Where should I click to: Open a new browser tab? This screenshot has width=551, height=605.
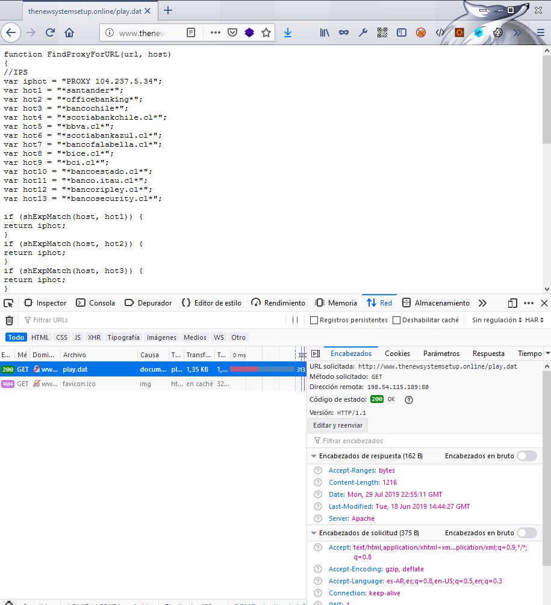tap(167, 10)
